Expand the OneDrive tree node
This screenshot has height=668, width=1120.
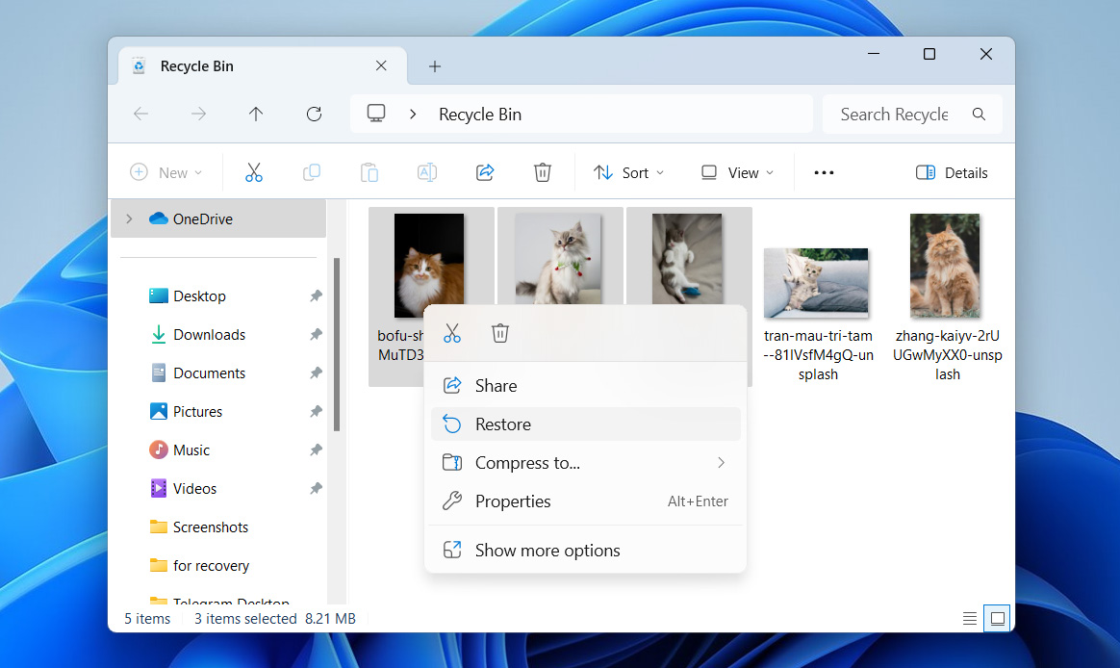(x=129, y=218)
